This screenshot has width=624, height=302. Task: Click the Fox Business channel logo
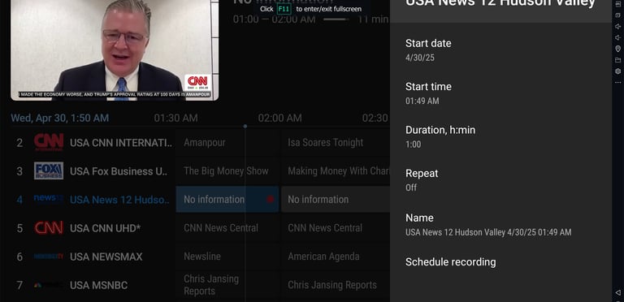click(49, 170)
